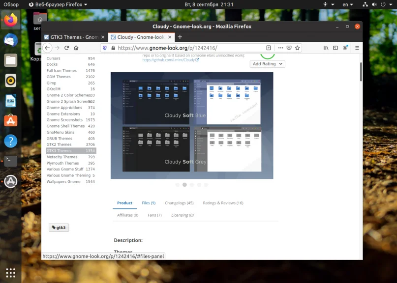Open the accessibility menu in top bar

point(329,4)
